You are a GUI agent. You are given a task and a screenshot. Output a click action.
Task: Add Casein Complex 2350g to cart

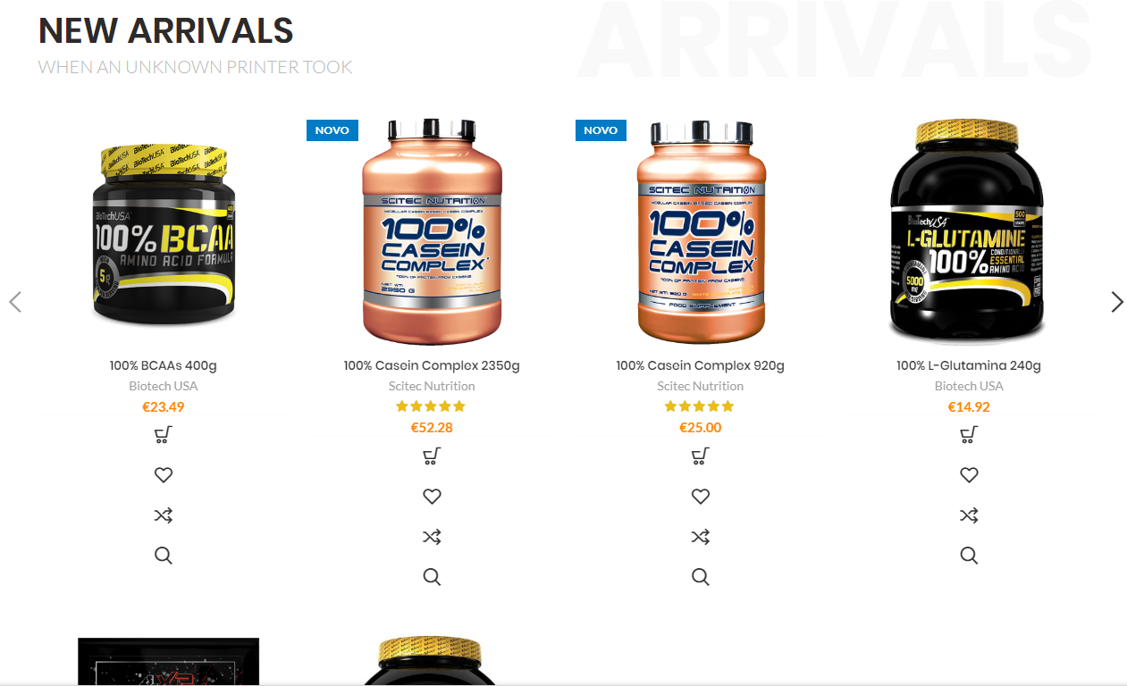click(432, 456)
